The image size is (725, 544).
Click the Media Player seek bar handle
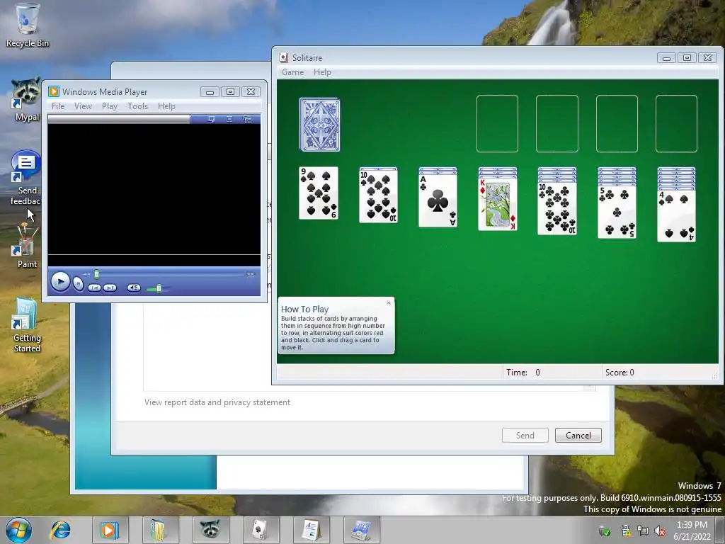[x=96, y=274]
